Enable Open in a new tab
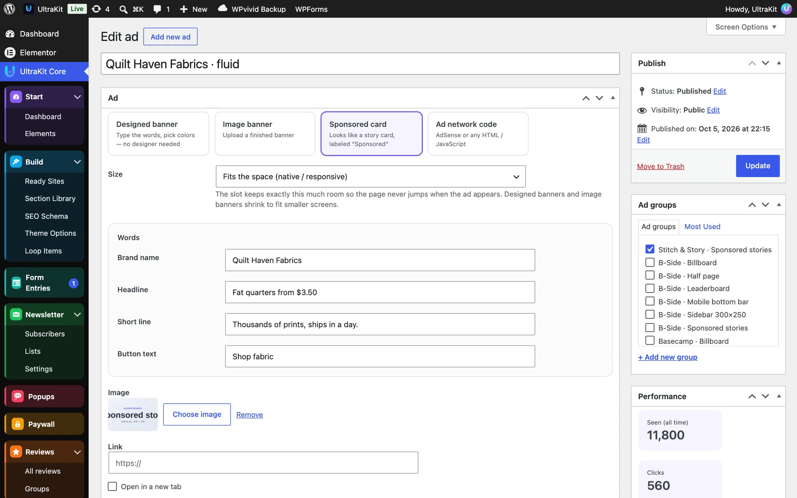Viewport: 797px width, 498px height. coord(112,486)
